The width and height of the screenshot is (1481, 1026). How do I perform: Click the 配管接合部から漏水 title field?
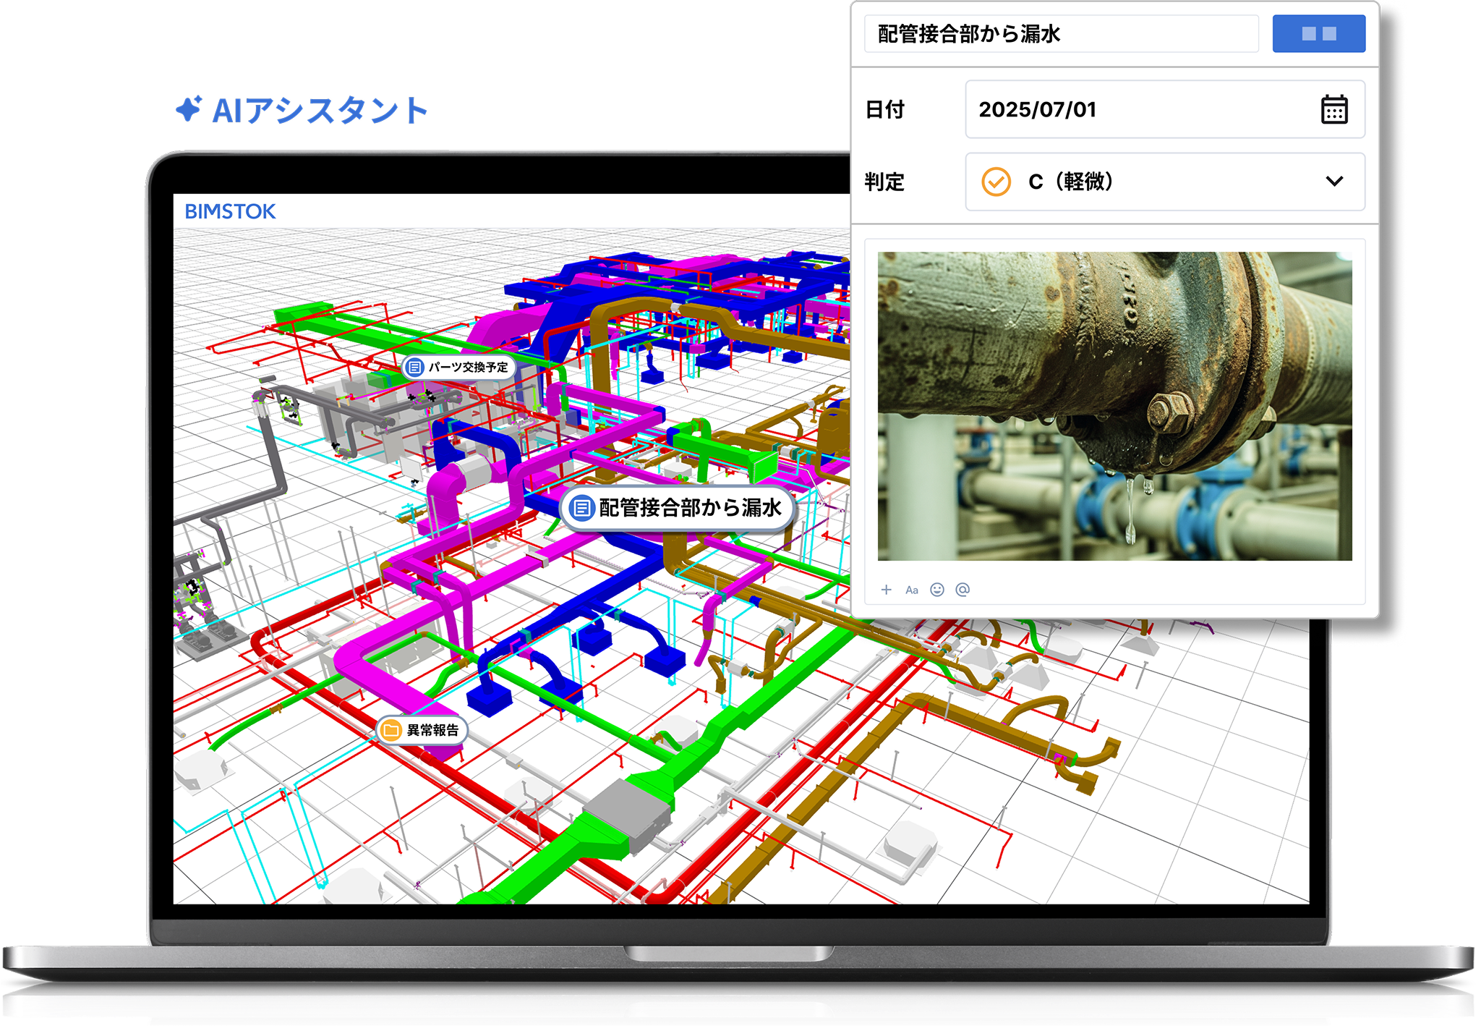point(1062,34)
